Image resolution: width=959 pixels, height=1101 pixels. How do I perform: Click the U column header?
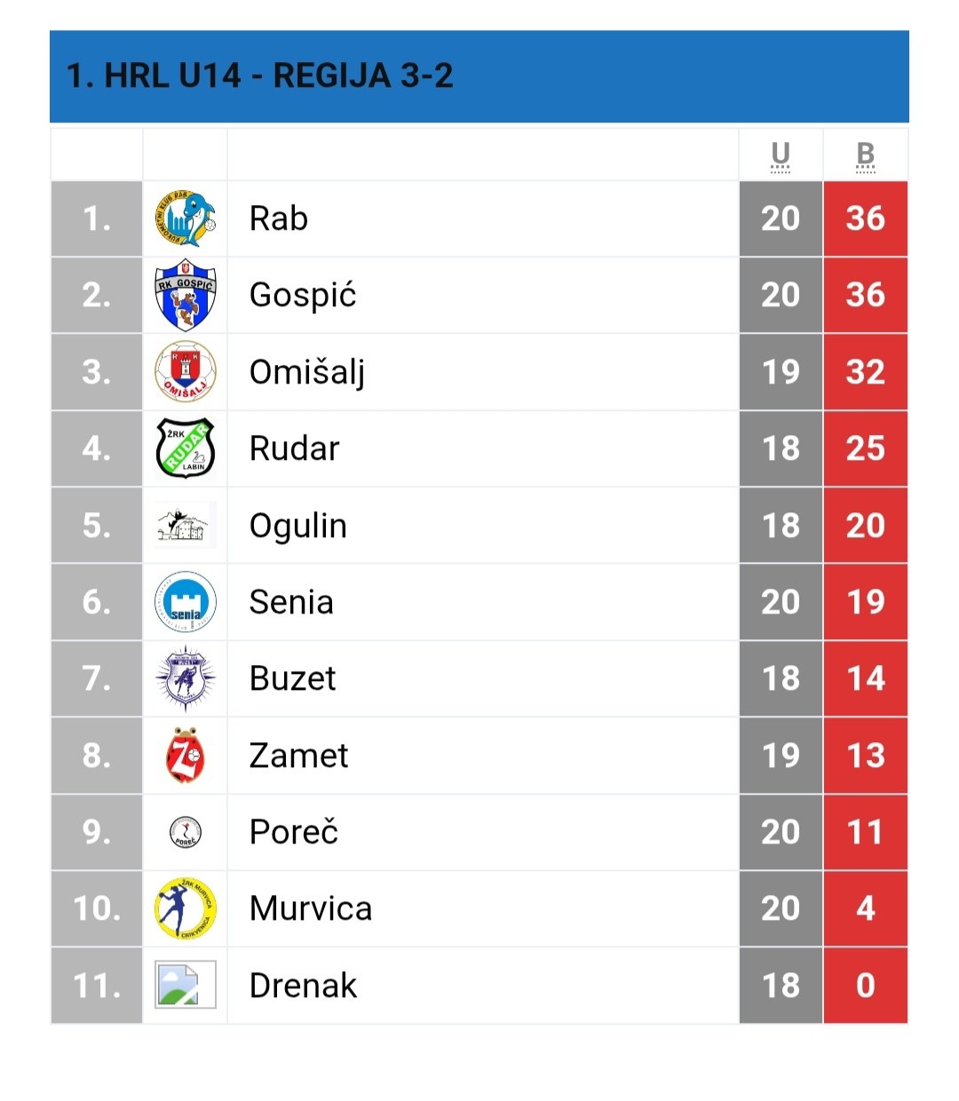click(x=781, y=154)
